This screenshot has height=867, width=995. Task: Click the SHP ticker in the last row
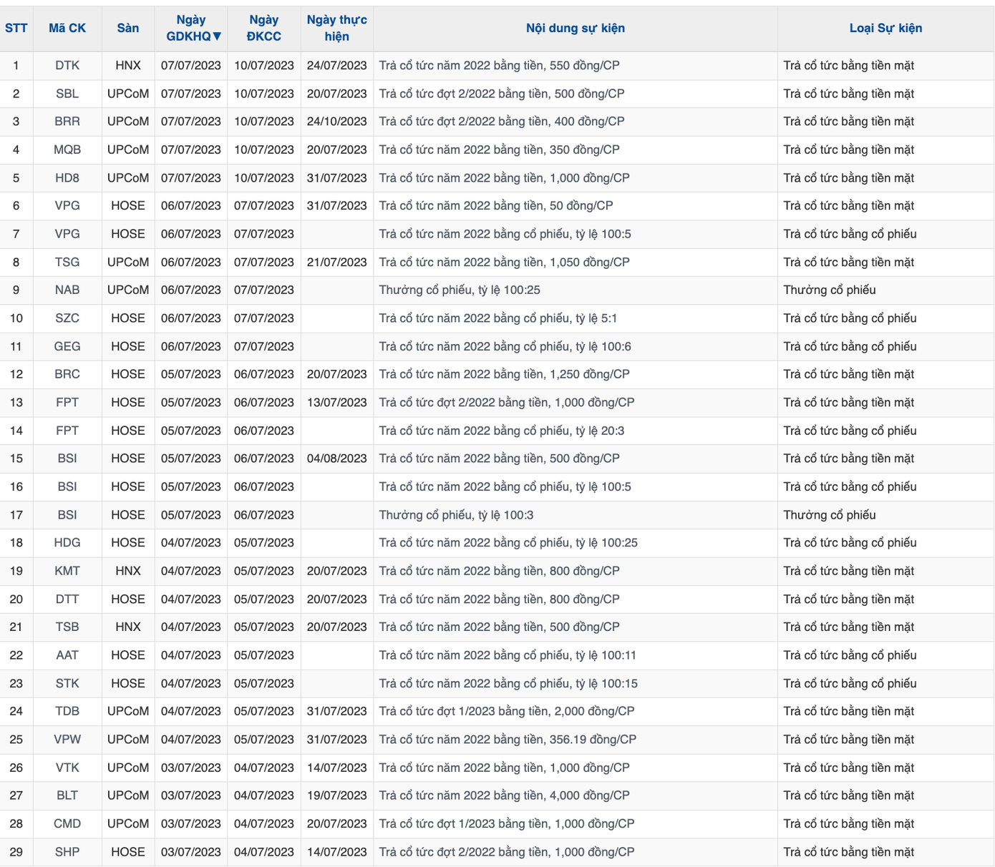pyautogui.click(x=67, y=852)
